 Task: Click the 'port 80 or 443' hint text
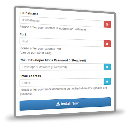(x=35, y=53)
